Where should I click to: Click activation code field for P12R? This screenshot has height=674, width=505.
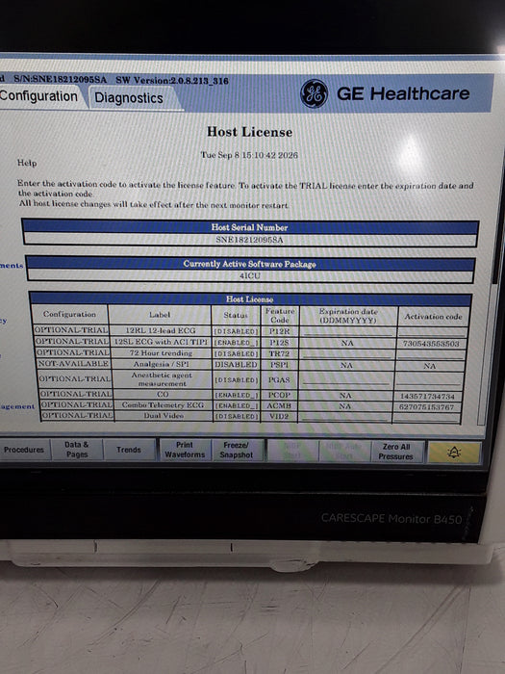432,332
